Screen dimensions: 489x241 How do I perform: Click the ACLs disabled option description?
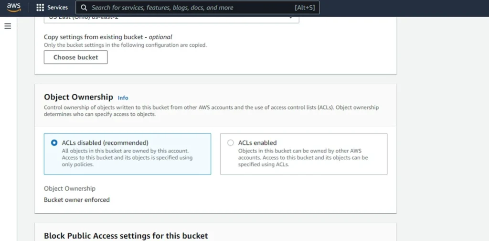(x=127, y=157)
